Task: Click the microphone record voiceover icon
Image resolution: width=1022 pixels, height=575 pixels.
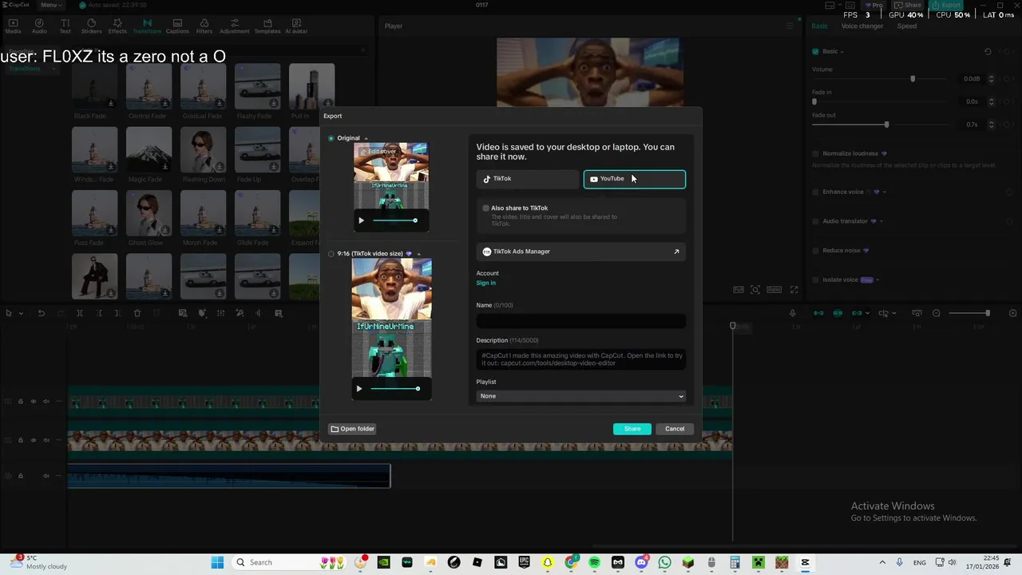Action: pyautogui.click(x=793, y=313)
